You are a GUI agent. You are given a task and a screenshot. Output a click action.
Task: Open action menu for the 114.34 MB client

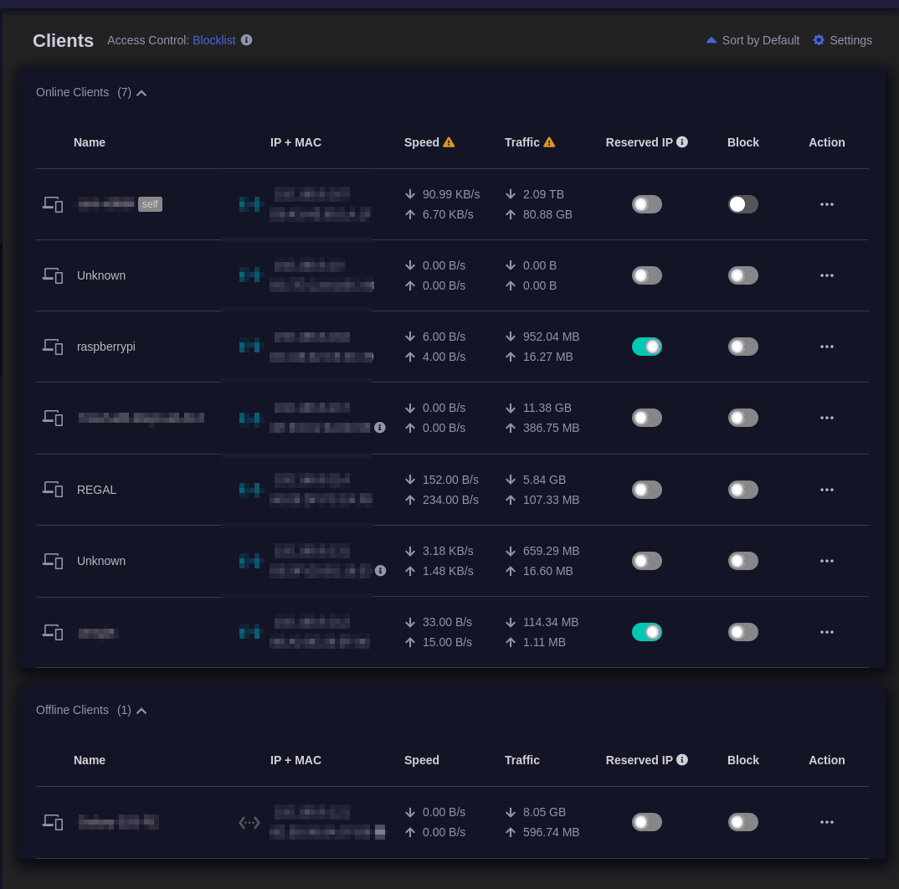click(827, 632)
